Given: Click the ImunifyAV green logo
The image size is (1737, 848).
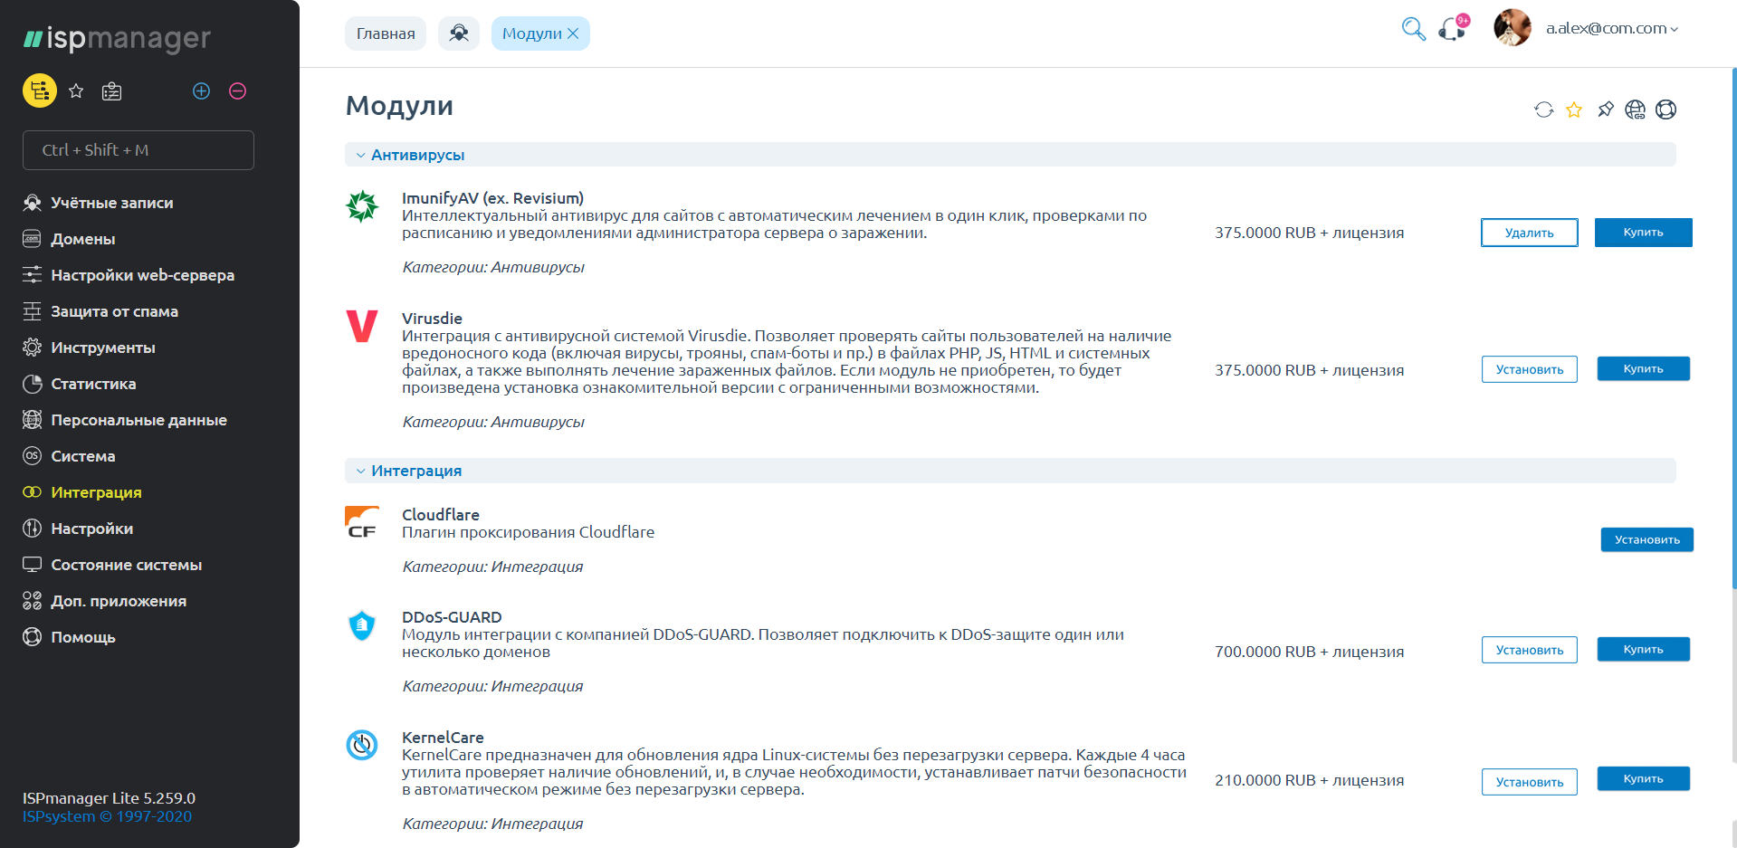Looking at the screenshot, I should 362,206.
